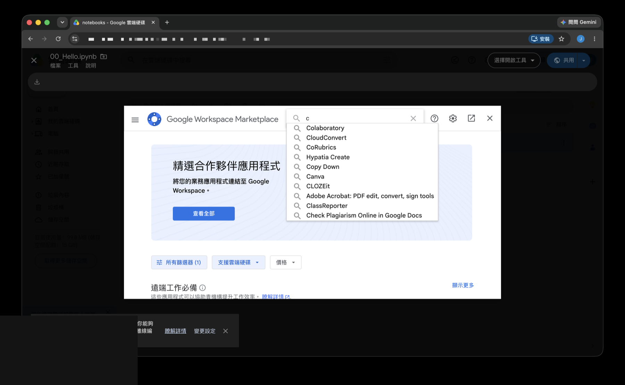Click info icon beside 遠端工作必備
Viewport: 625px width, 385px height.
(202, 288)
